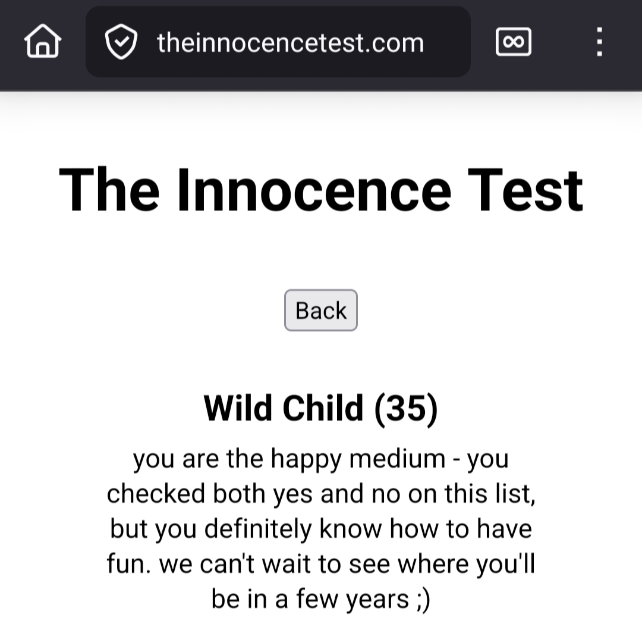Screen dimensions: 642x633
Task: Open the private tabs counter icon
Action: (513, 43)
